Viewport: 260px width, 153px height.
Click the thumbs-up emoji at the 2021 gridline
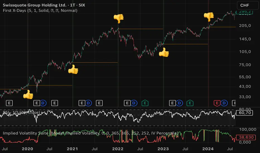click(x=73, y=70)
